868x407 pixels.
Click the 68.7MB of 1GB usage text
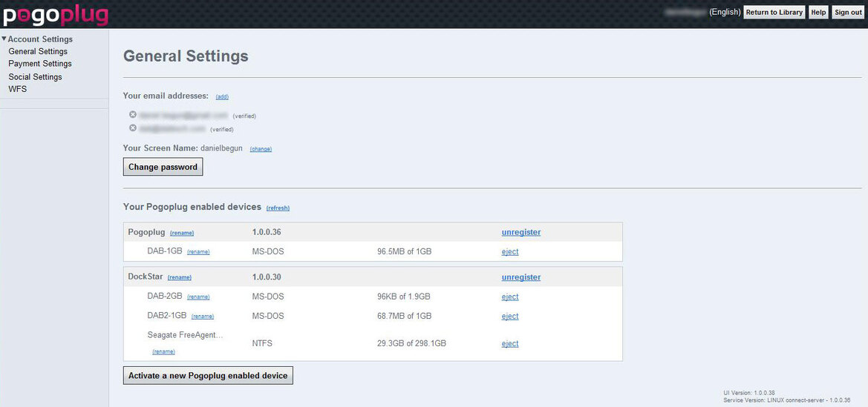pyautogui.click(x=404, y=316)
